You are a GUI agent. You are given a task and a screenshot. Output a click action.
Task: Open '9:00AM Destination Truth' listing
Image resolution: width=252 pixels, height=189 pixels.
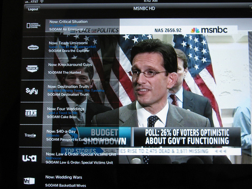point(68,94)
